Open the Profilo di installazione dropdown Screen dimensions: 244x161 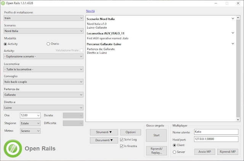[x=43, y=18]
